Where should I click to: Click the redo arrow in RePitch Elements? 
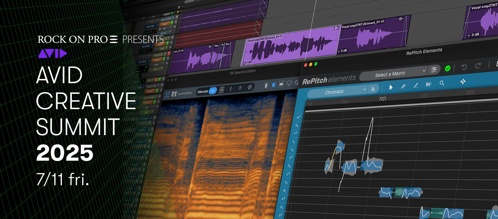tap(478, 66)
